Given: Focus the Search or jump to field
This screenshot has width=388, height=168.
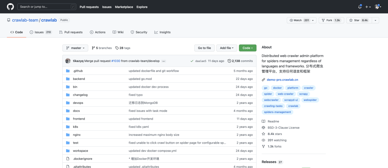Looking at the screenshot, I should pos(47,6).
